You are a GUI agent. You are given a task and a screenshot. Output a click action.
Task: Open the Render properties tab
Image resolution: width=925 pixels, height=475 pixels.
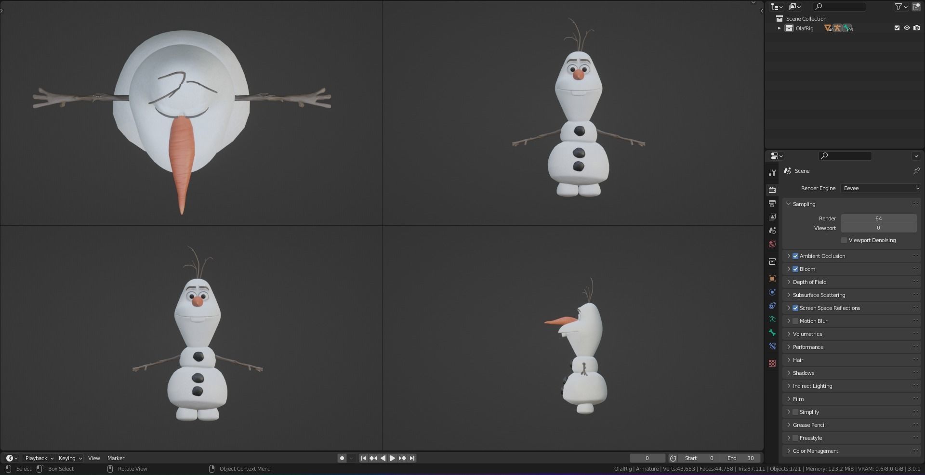[772, 189]
